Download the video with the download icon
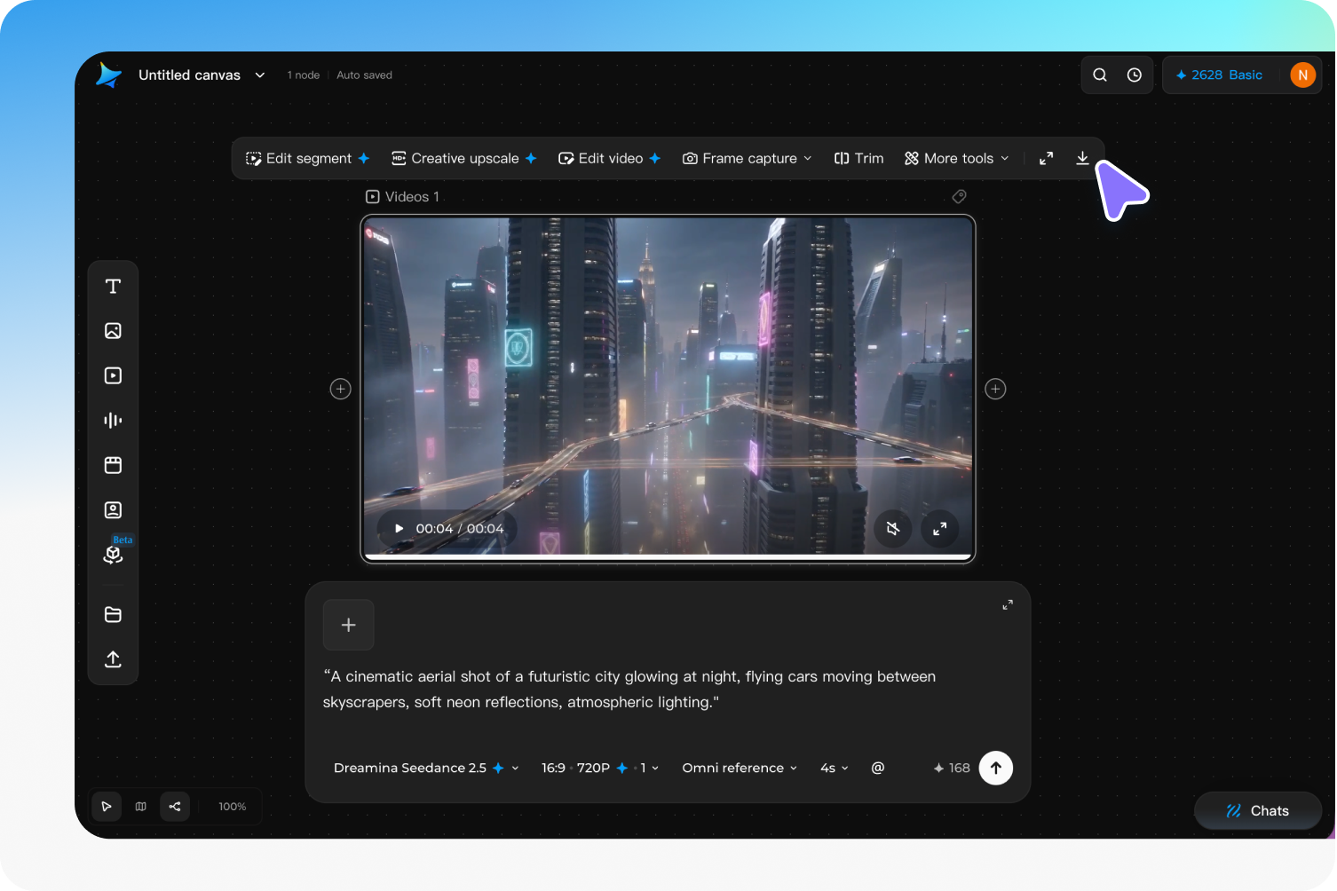The image size is (1337, 891). tap(1082, 158)
